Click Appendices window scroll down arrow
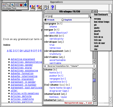The image size is (113, 107). coord(111,102)
